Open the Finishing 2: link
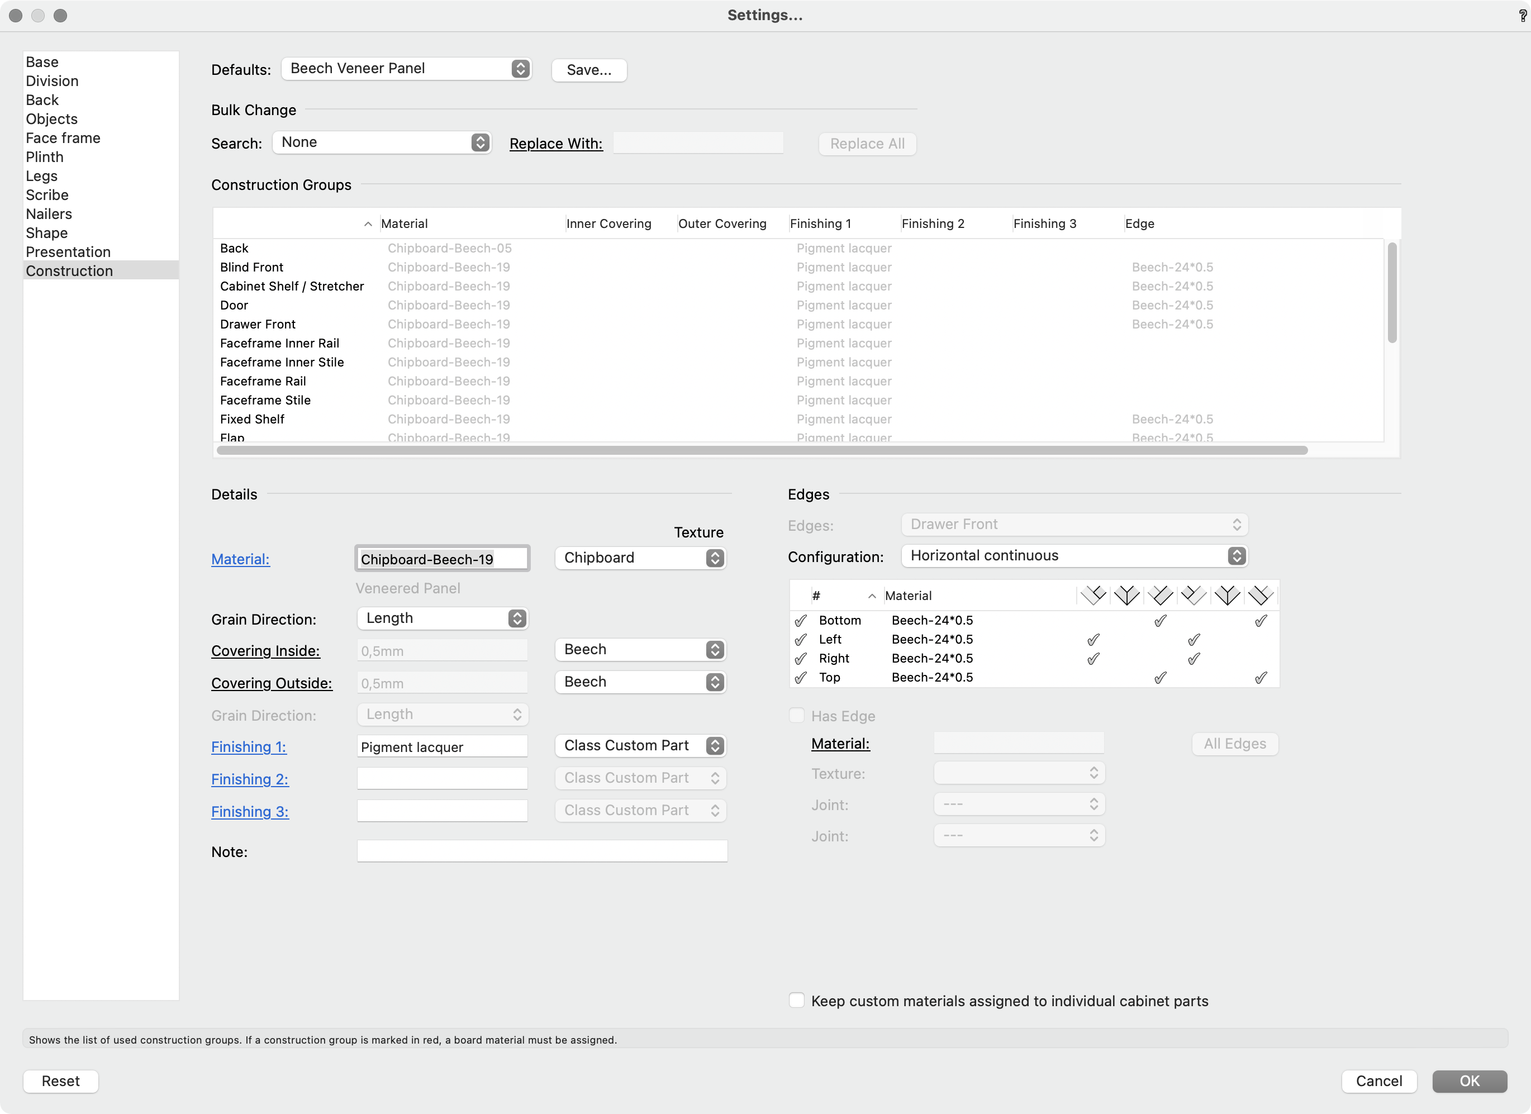Screen dimensions: 1531x1114 250,779
